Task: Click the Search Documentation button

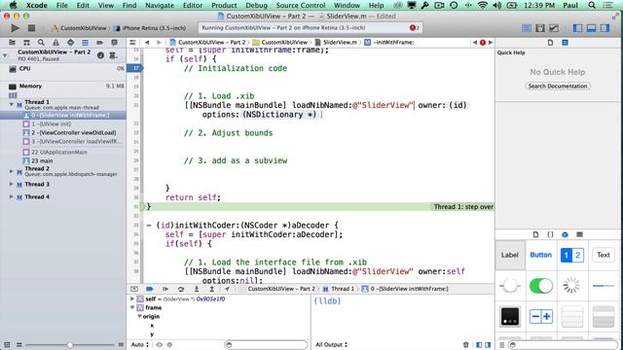Action: pyautogui.click(x=558, y=87)
